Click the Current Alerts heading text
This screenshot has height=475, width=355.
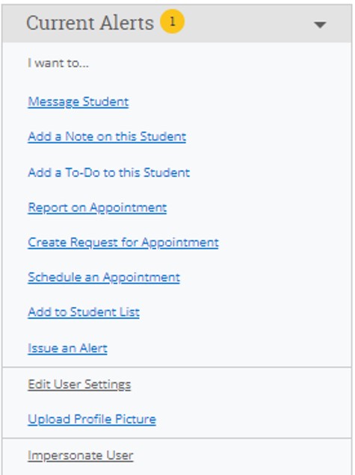(x=90, y=23)
